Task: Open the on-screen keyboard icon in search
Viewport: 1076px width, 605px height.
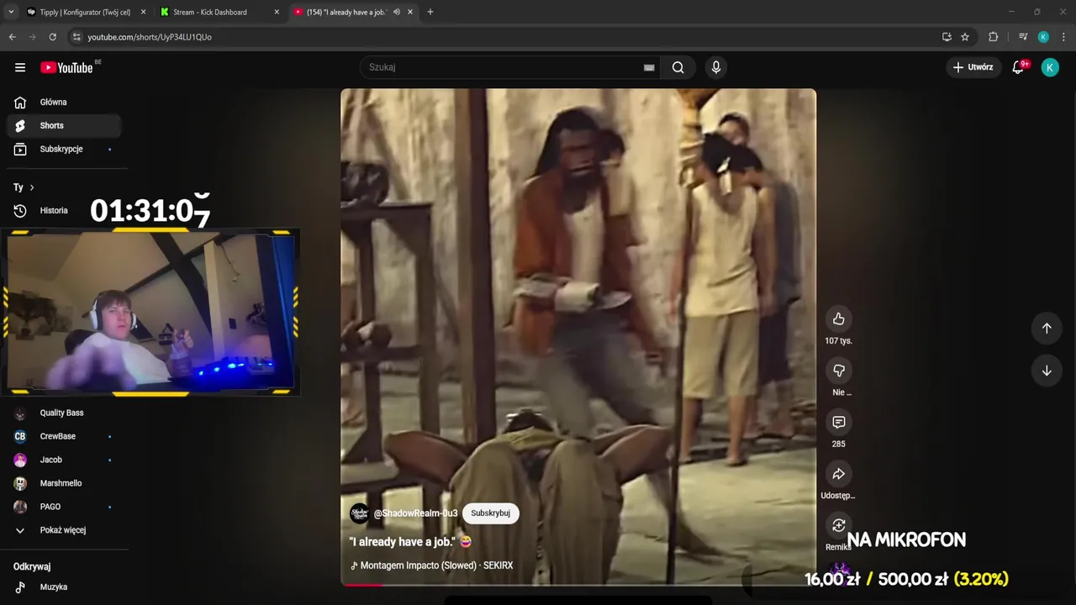Action: pos(649,67)
